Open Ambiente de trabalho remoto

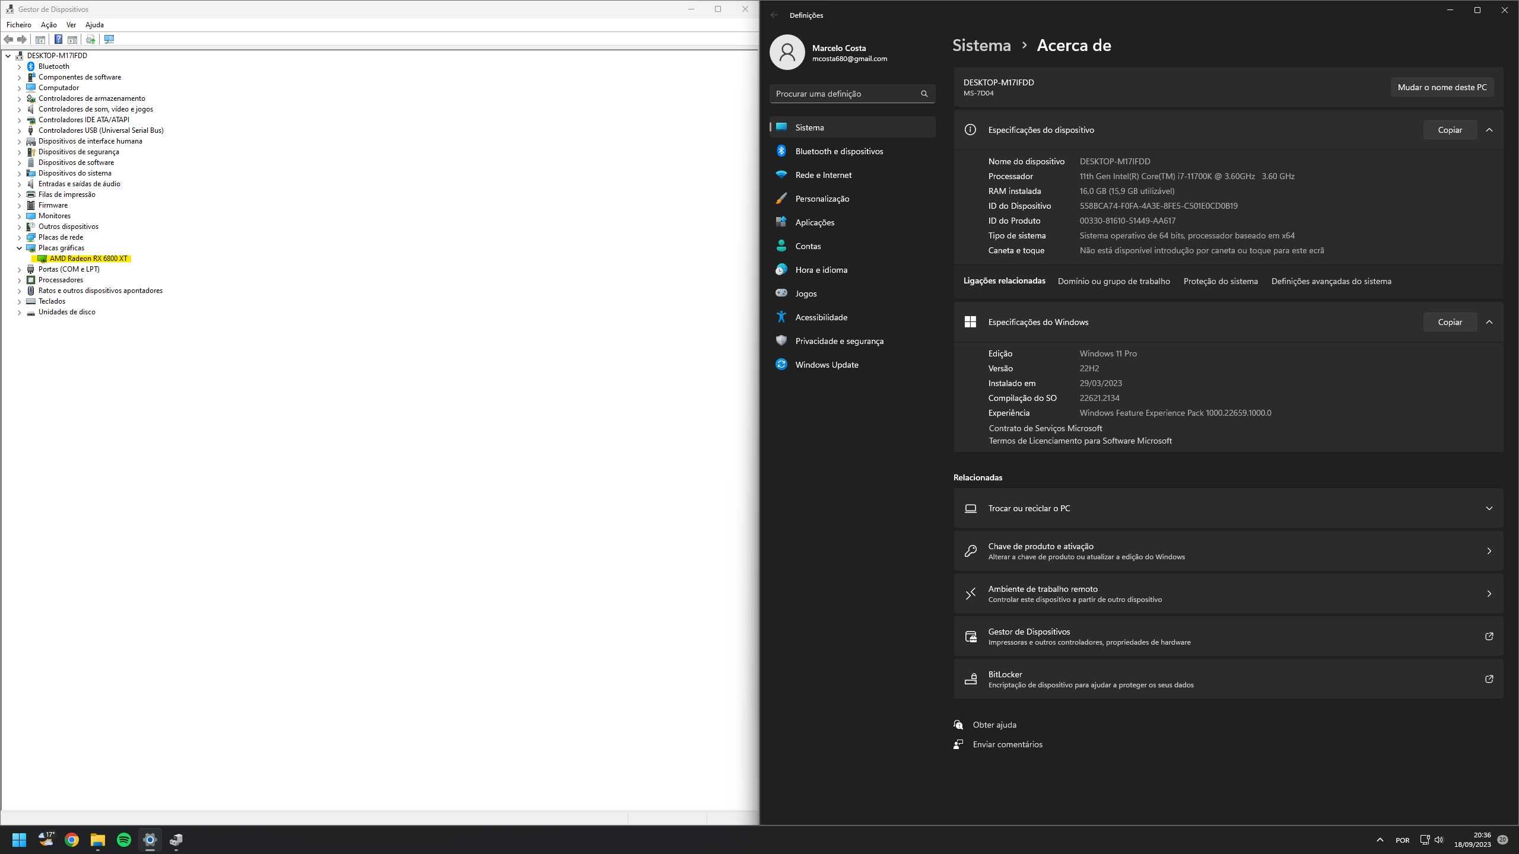1228,594
